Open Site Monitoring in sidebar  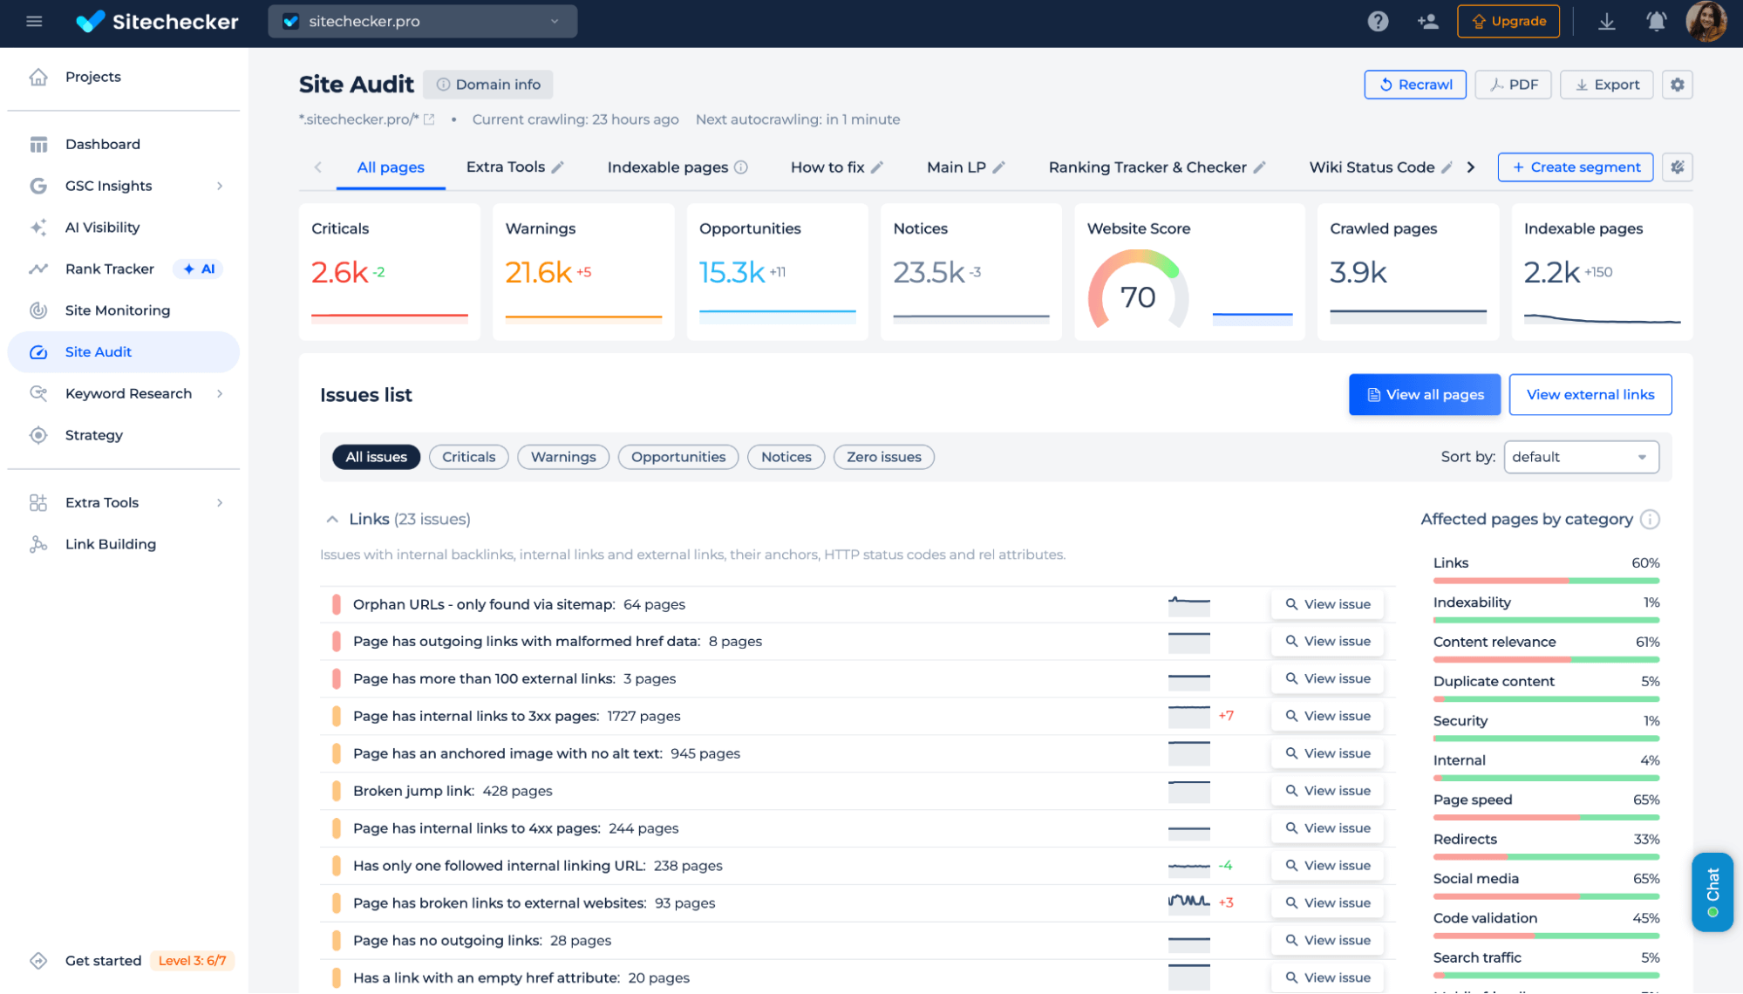pyautogui.click(x=118, y=310)
